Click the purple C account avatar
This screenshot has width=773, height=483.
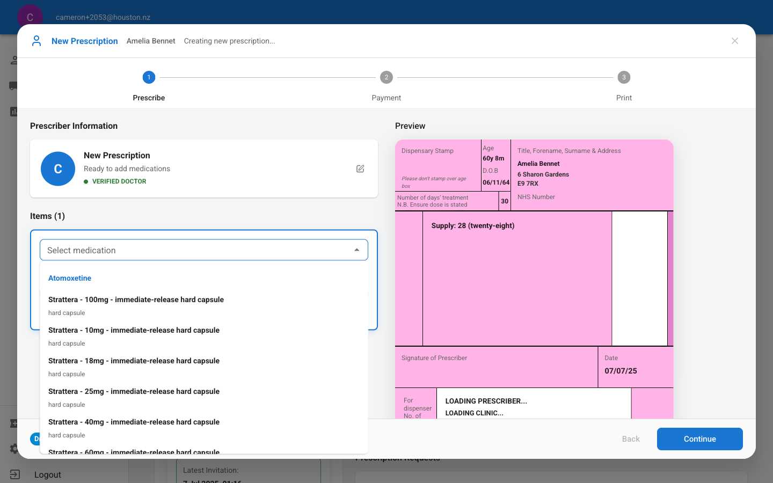30,17
